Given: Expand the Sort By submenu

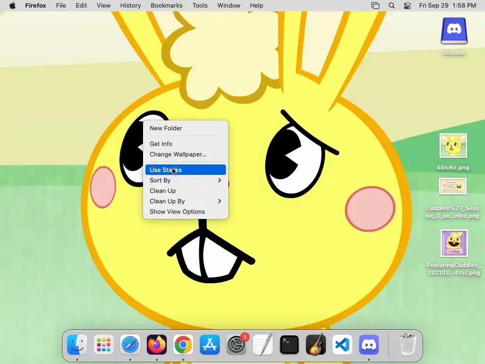Looking at the screenshot, I should (x=186, y=180).
